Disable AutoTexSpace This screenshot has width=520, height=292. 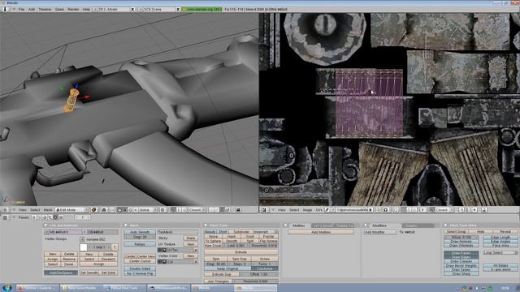point(61,273)
